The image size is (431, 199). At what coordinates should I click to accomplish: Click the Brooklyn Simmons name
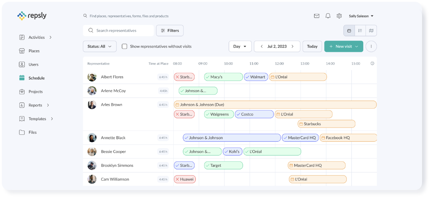pyautogui.click(x=117, y=166)
